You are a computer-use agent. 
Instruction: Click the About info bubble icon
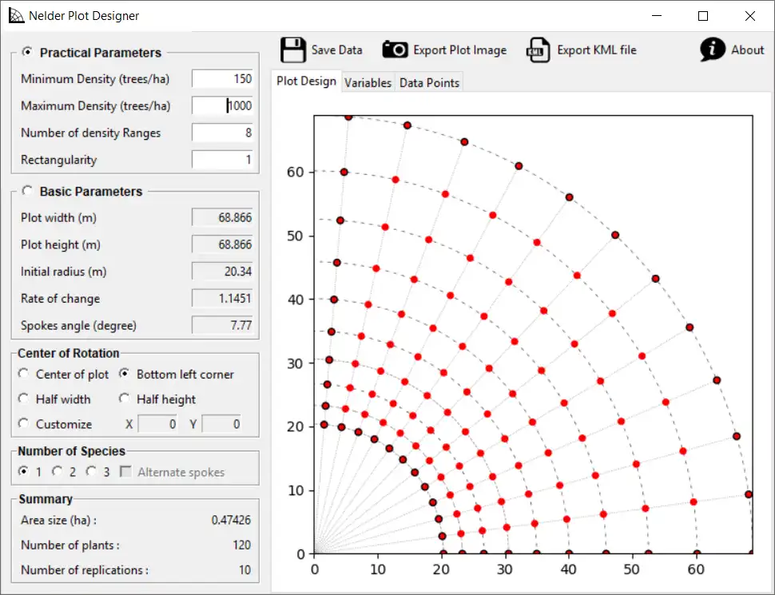(x=712, y=50)
